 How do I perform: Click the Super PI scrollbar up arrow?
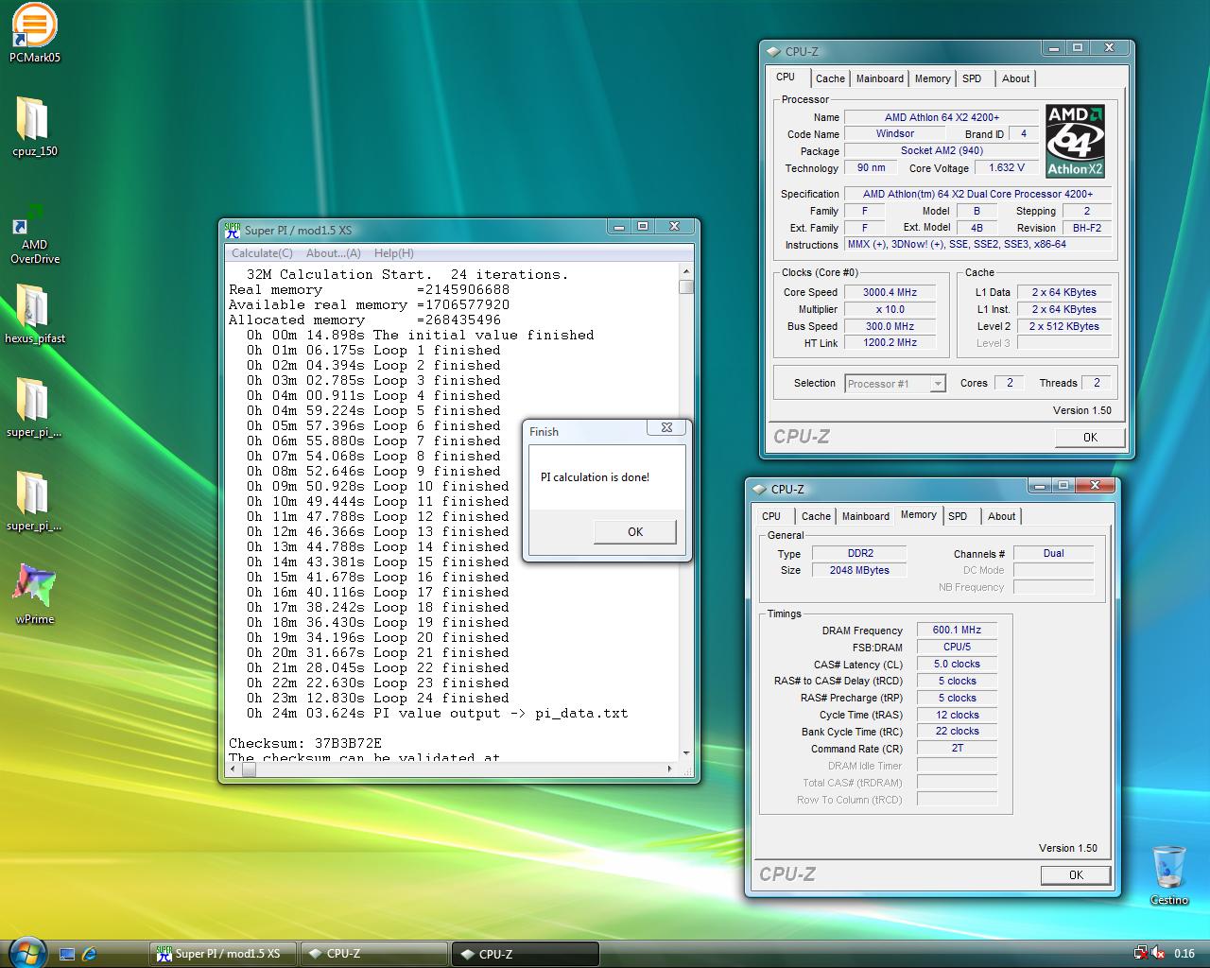pos(686,272)
